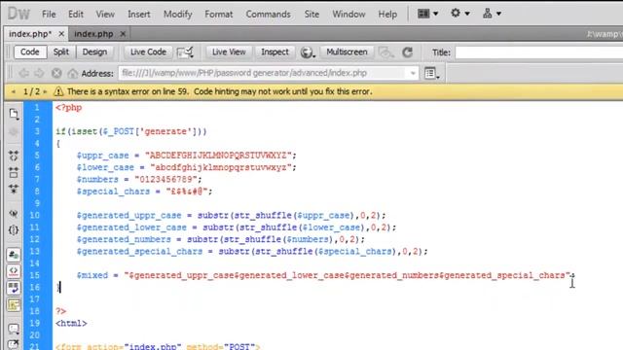Click the <?php opening tag on line 1
Viewport: 623px width, 350px height.
69,108
